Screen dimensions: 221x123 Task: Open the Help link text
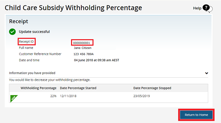click(x=197, y=8)
